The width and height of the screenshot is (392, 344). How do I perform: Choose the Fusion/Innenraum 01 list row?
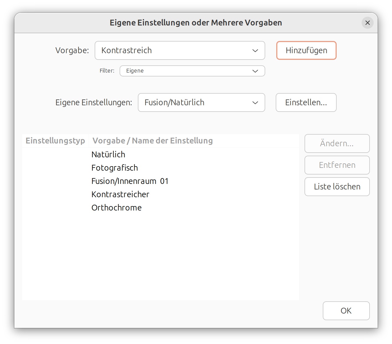(x=130, y=181)
